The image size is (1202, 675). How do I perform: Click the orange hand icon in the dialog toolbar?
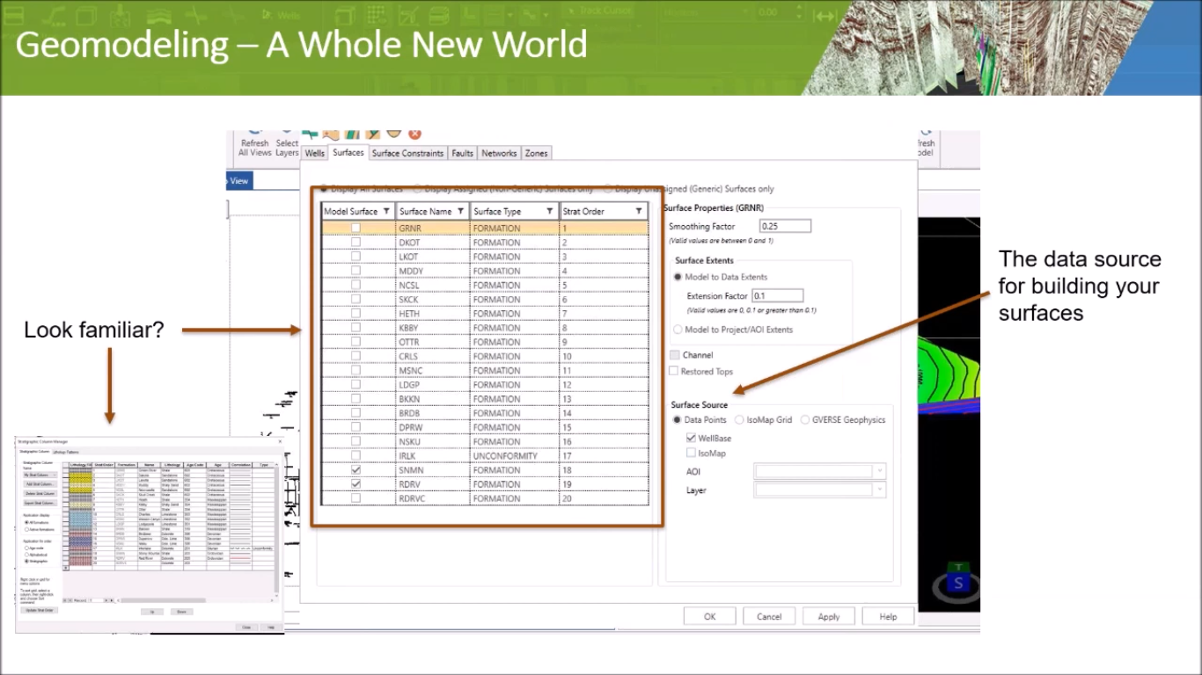[x=330, y=134]
